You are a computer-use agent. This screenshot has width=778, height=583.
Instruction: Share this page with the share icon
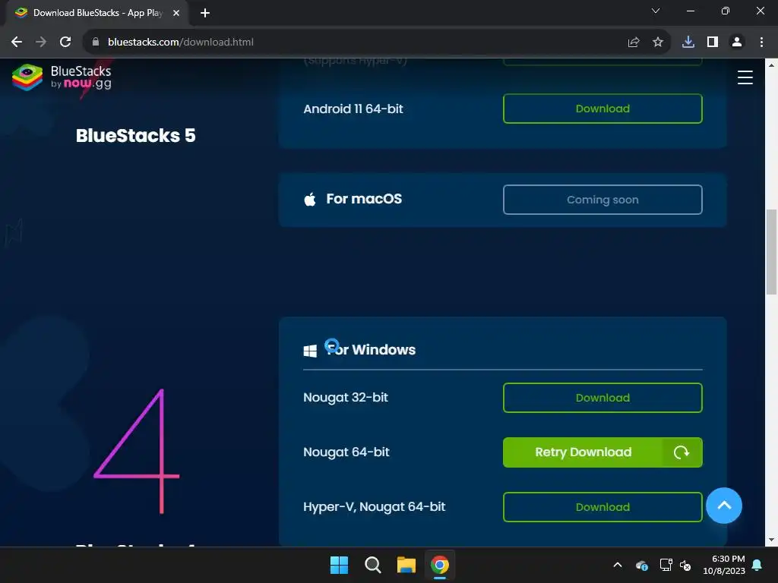pyautogui.click(x=634, y=43)
